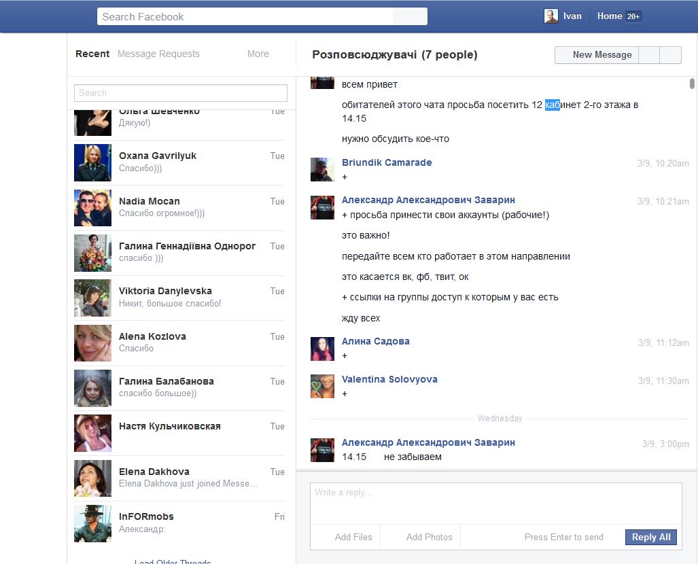Screen dimensions: 698x564
Task: Open the Alena Kozlova conversation thread
Action: tap(179, 342)
